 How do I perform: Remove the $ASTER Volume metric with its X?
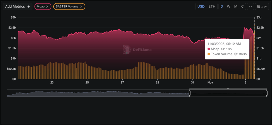click(81, 7)
